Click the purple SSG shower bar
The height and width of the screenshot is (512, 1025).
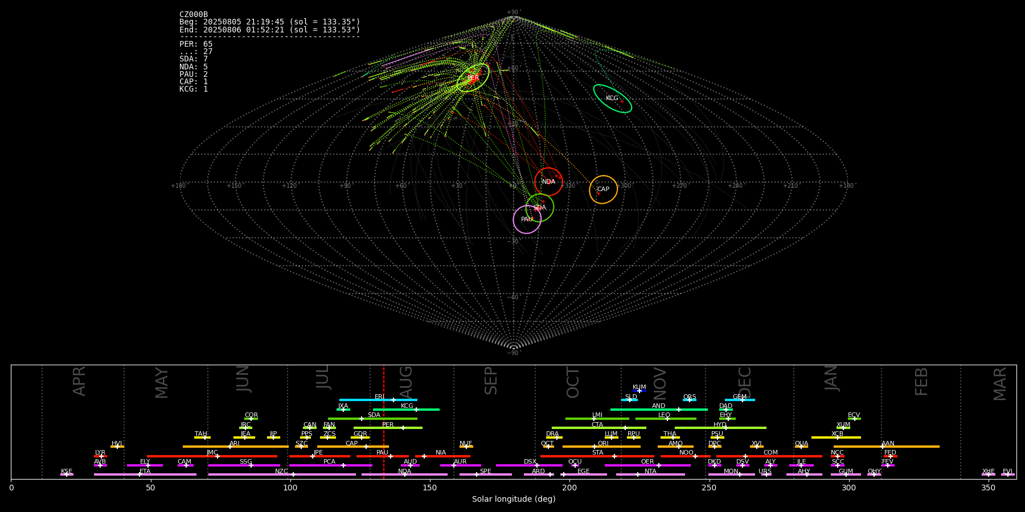tap(244, 465)
